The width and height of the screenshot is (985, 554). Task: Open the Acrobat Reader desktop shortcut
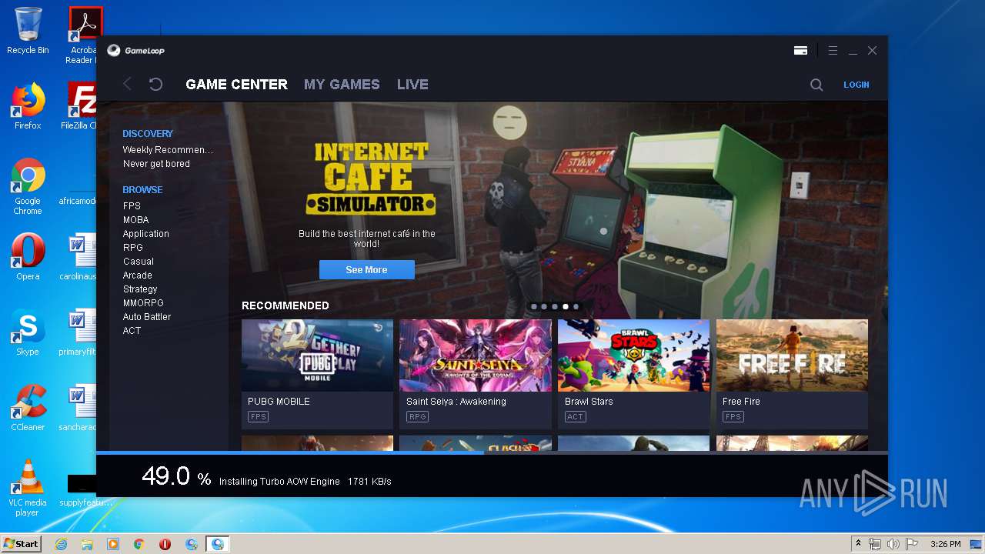[x=83, y=35]
